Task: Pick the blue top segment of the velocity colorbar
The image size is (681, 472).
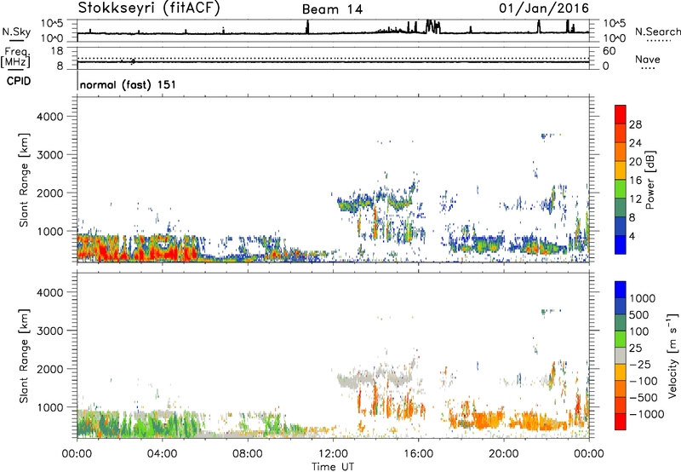Action: click(621, 290)
